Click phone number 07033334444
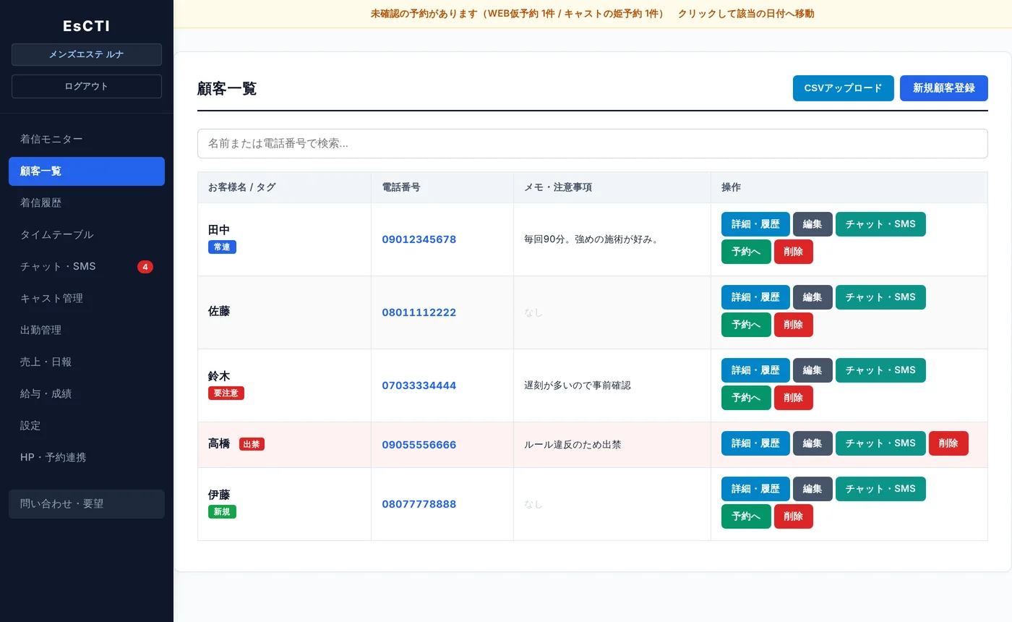This screenshot has width=1012, height=622. point(419,385)
